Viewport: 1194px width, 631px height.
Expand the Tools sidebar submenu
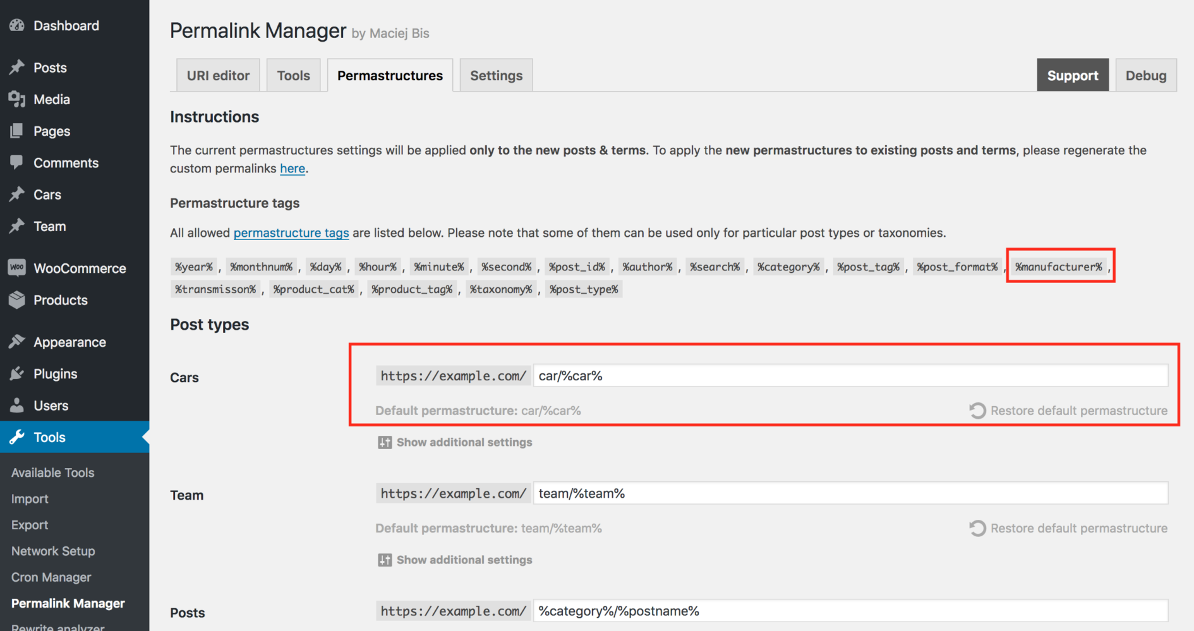(x=49, y=437)
